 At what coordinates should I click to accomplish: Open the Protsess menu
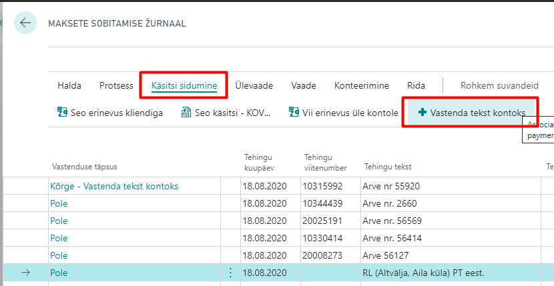tap(116, 85)
